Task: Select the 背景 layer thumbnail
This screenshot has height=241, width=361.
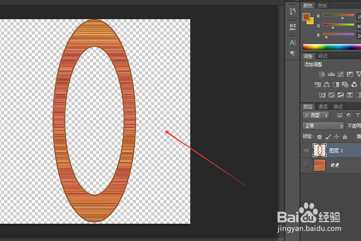Action: click(320, 165)
